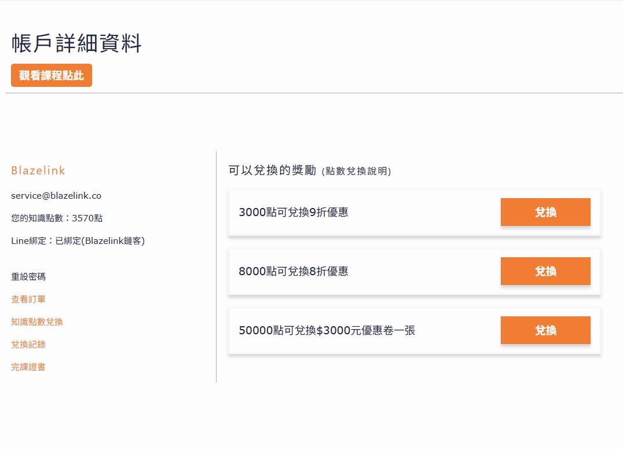623x449 pixels.
Task: Open 查看訂單 in the sidebar
Action: (28, 299)
